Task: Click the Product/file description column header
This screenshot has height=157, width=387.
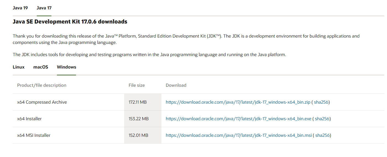Action: tap(42, 85)
